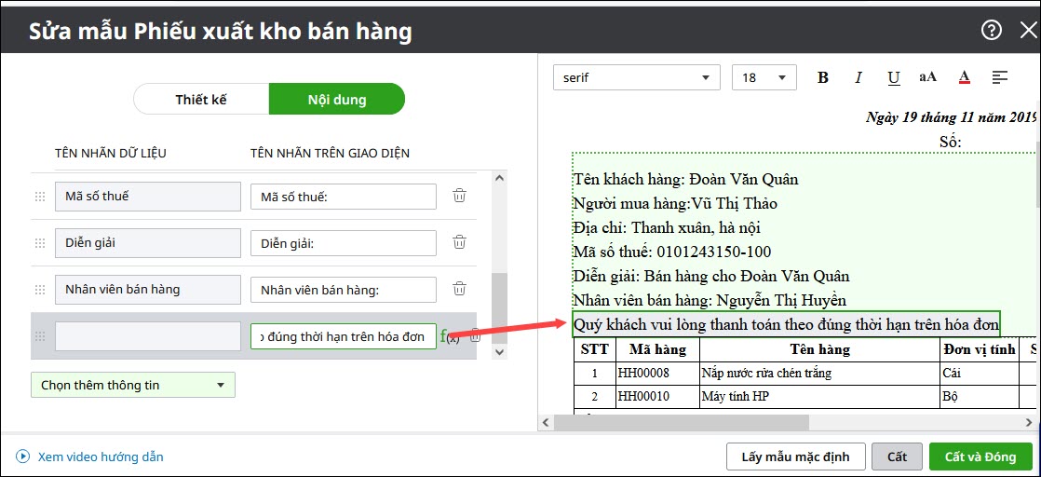
Task: Grab the custom text row drag handle
Action: pyautogui.click(x=40, y=336)
